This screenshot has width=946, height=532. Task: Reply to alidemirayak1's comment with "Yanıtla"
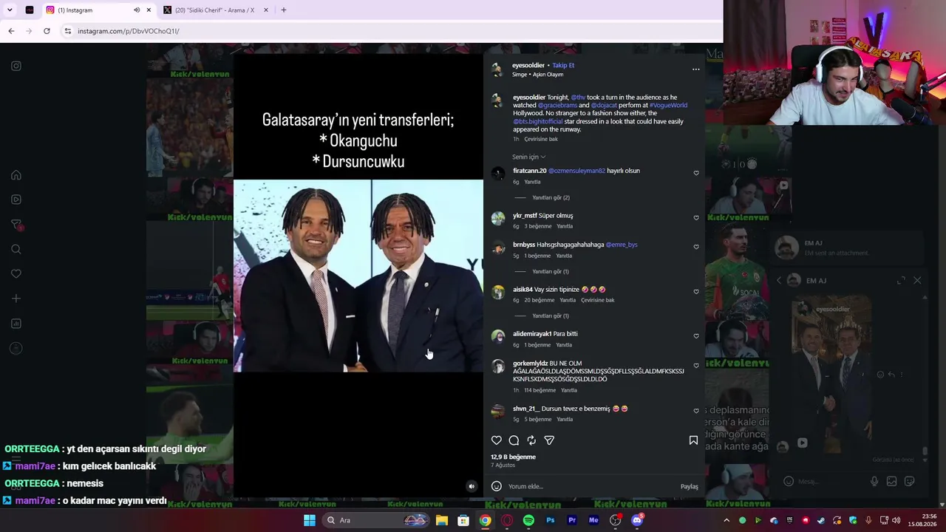click(564, 345)
